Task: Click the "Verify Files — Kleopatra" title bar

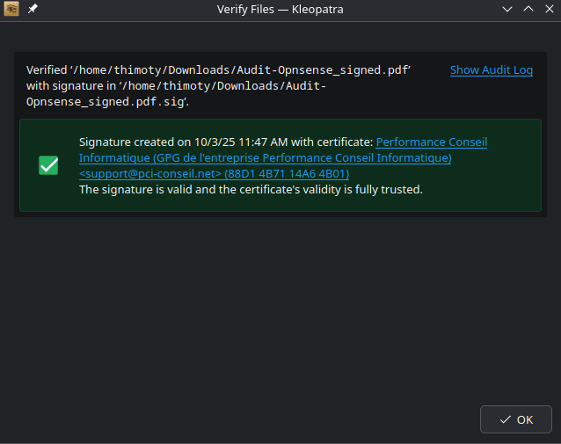Action: point(280,9)
